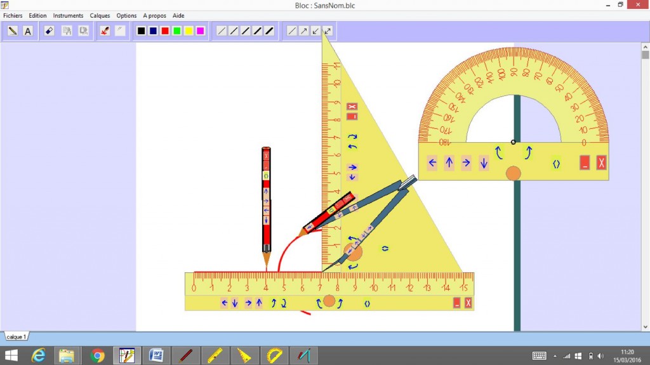This screenshot has width=650, height=365.
Task: Minimize the protractor with red underscore button
Action: click(585, 163)
